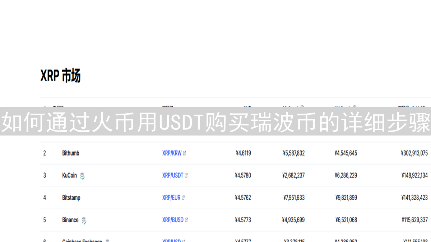This screenshot has height=242, width=431.
Task: Click rank number 2 in Bithumb row
Action: click(45, 153)
